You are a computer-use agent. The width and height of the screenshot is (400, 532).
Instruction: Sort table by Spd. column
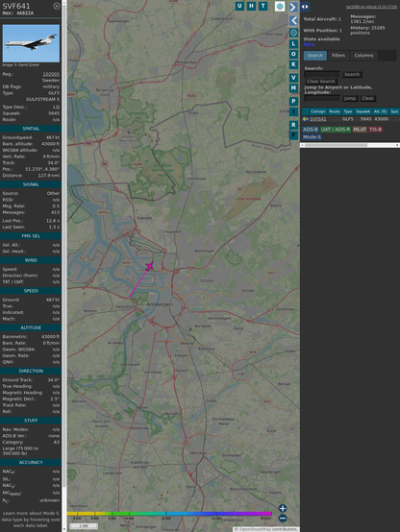394,111
